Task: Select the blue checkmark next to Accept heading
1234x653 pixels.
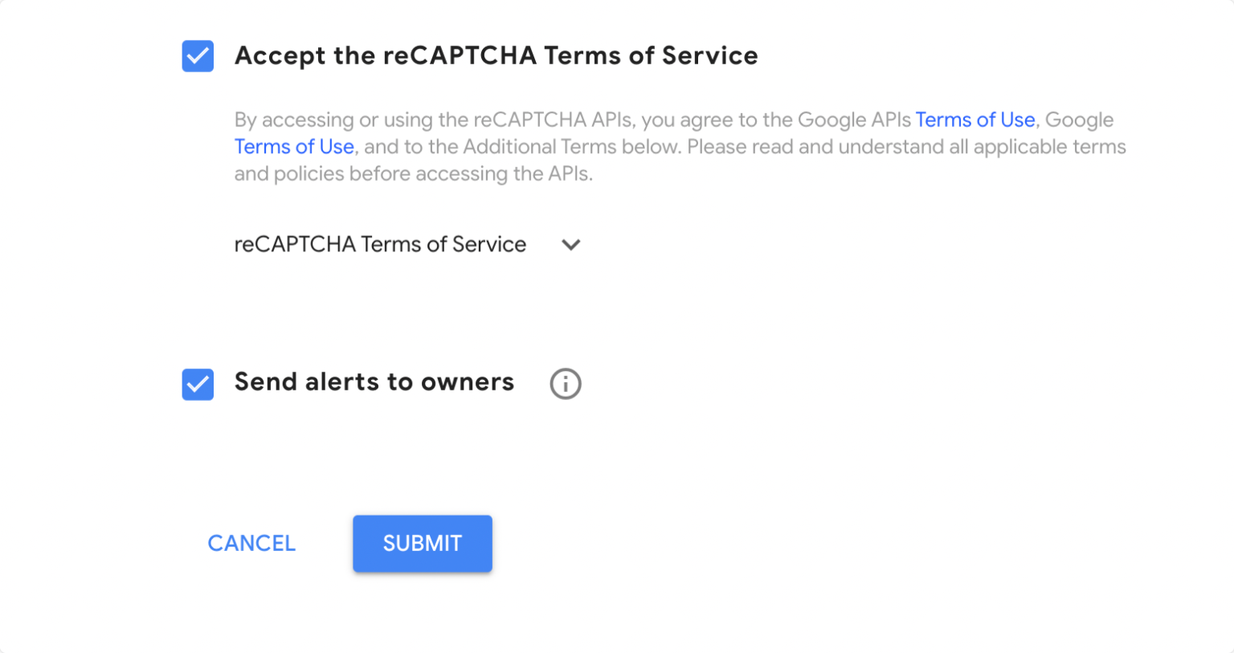Action: point(198,56)
